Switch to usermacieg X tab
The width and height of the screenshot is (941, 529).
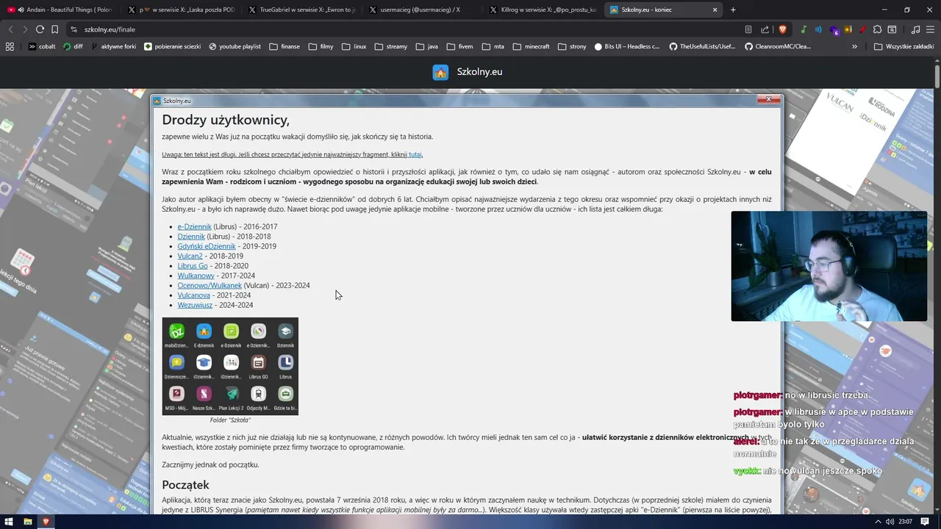pos(423,10)
